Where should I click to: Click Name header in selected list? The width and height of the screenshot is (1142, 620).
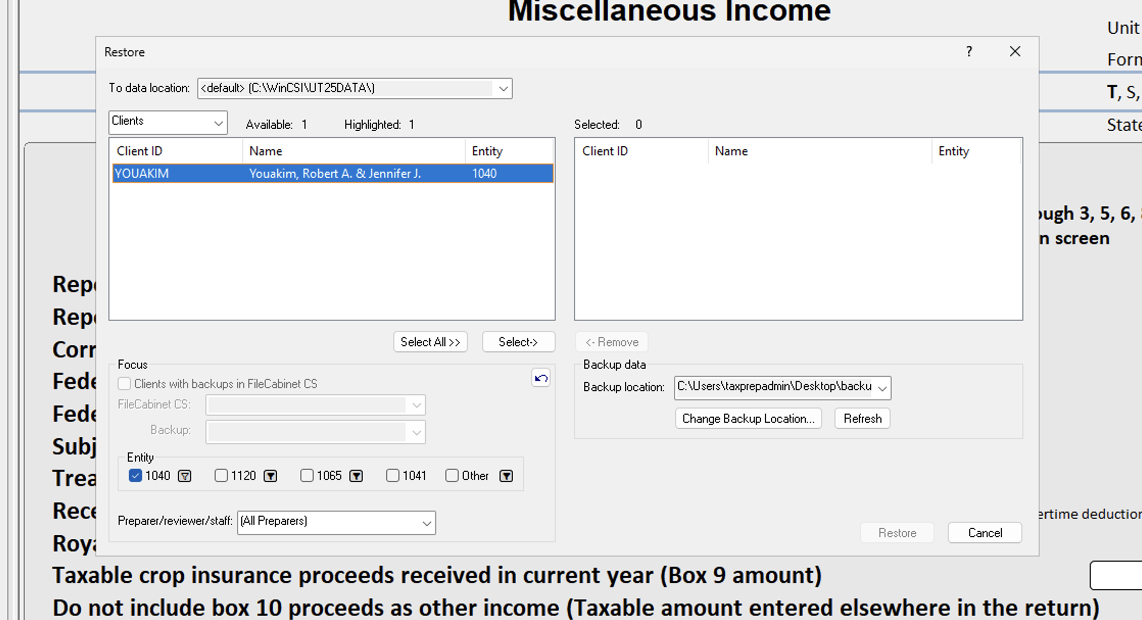pyautogui.click(x=820, y=151)
